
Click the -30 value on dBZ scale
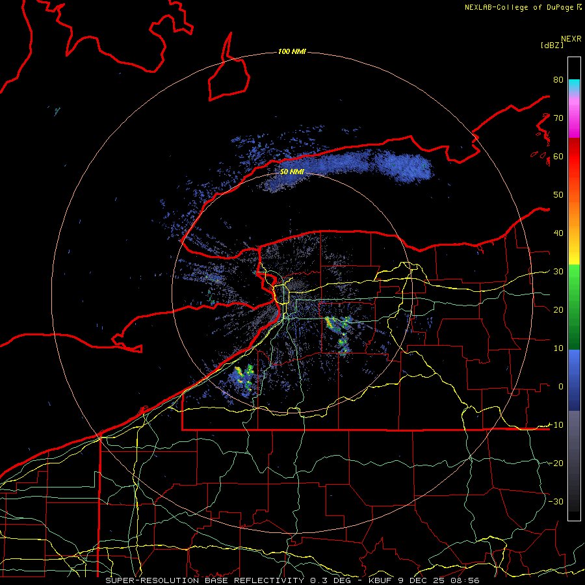(556, 502)
